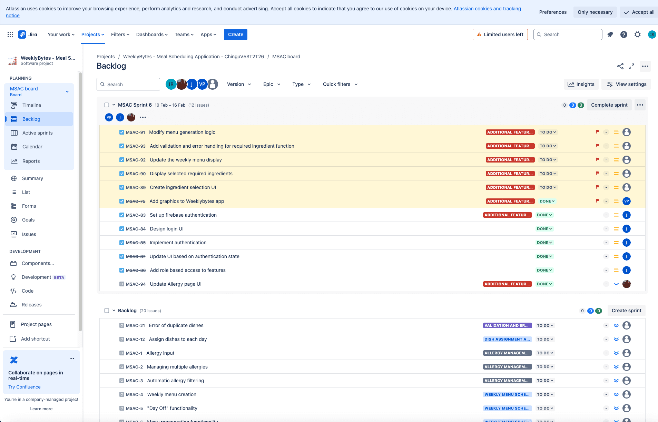This screenshot has width=658, height=422.
Task: Click the backlog Search issues field
Action: pyautogui.click(x=128, y=84)
